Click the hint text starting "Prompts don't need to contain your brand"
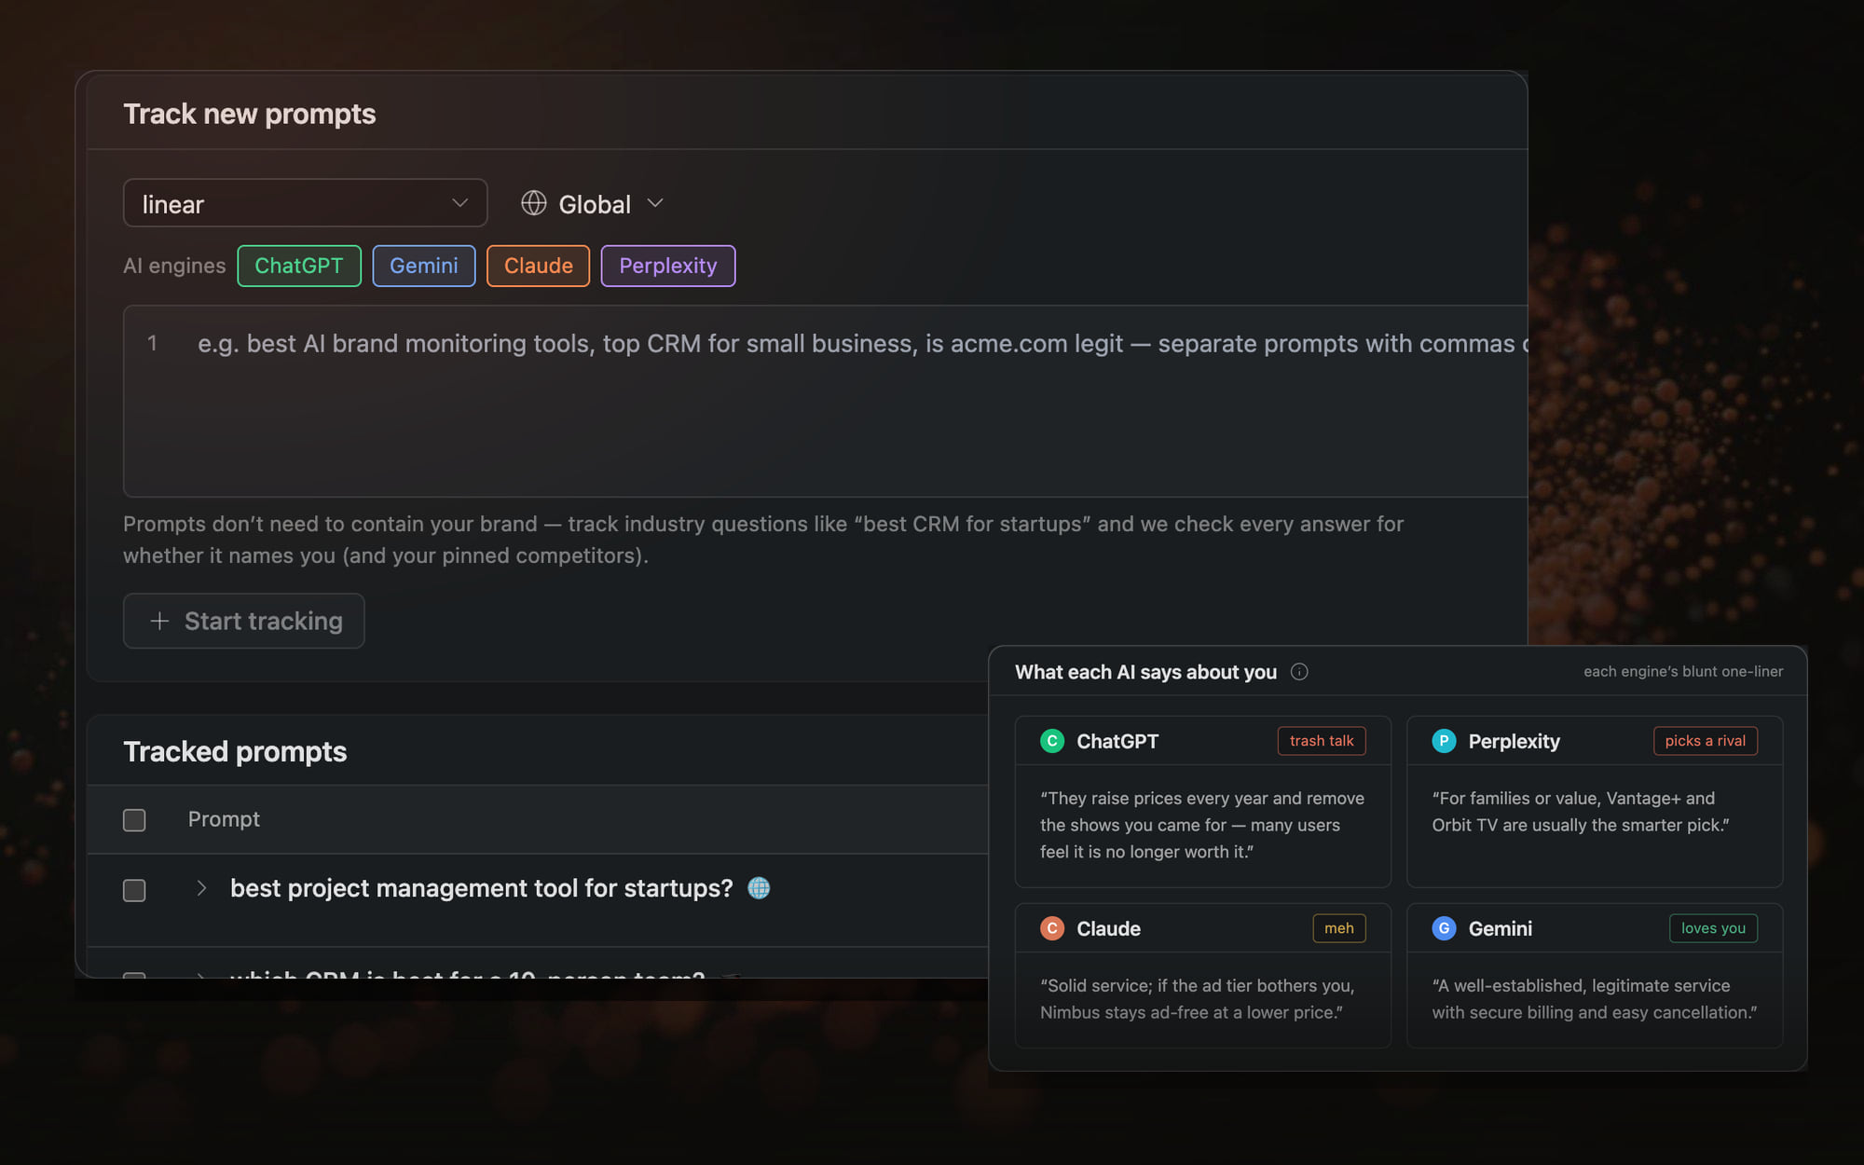Viewport: 1864px width, 1165px height. tap(763, 540)
